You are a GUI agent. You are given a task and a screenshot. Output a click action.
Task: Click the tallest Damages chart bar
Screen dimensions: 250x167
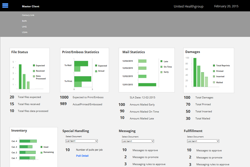click(x=195, y=72)
